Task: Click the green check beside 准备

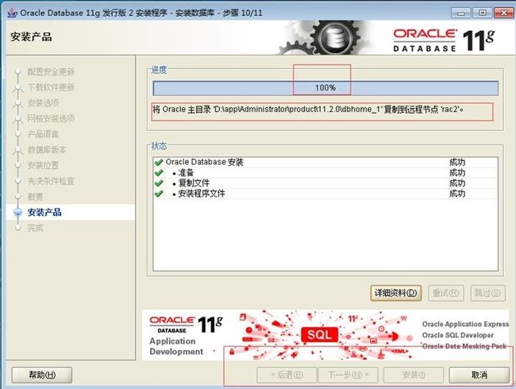Action: pos(159,172)
